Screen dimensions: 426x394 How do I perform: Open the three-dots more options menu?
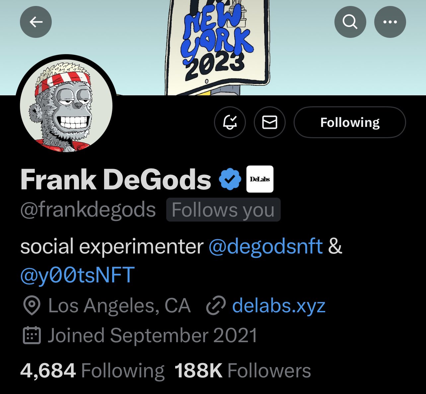coord(390,22)
